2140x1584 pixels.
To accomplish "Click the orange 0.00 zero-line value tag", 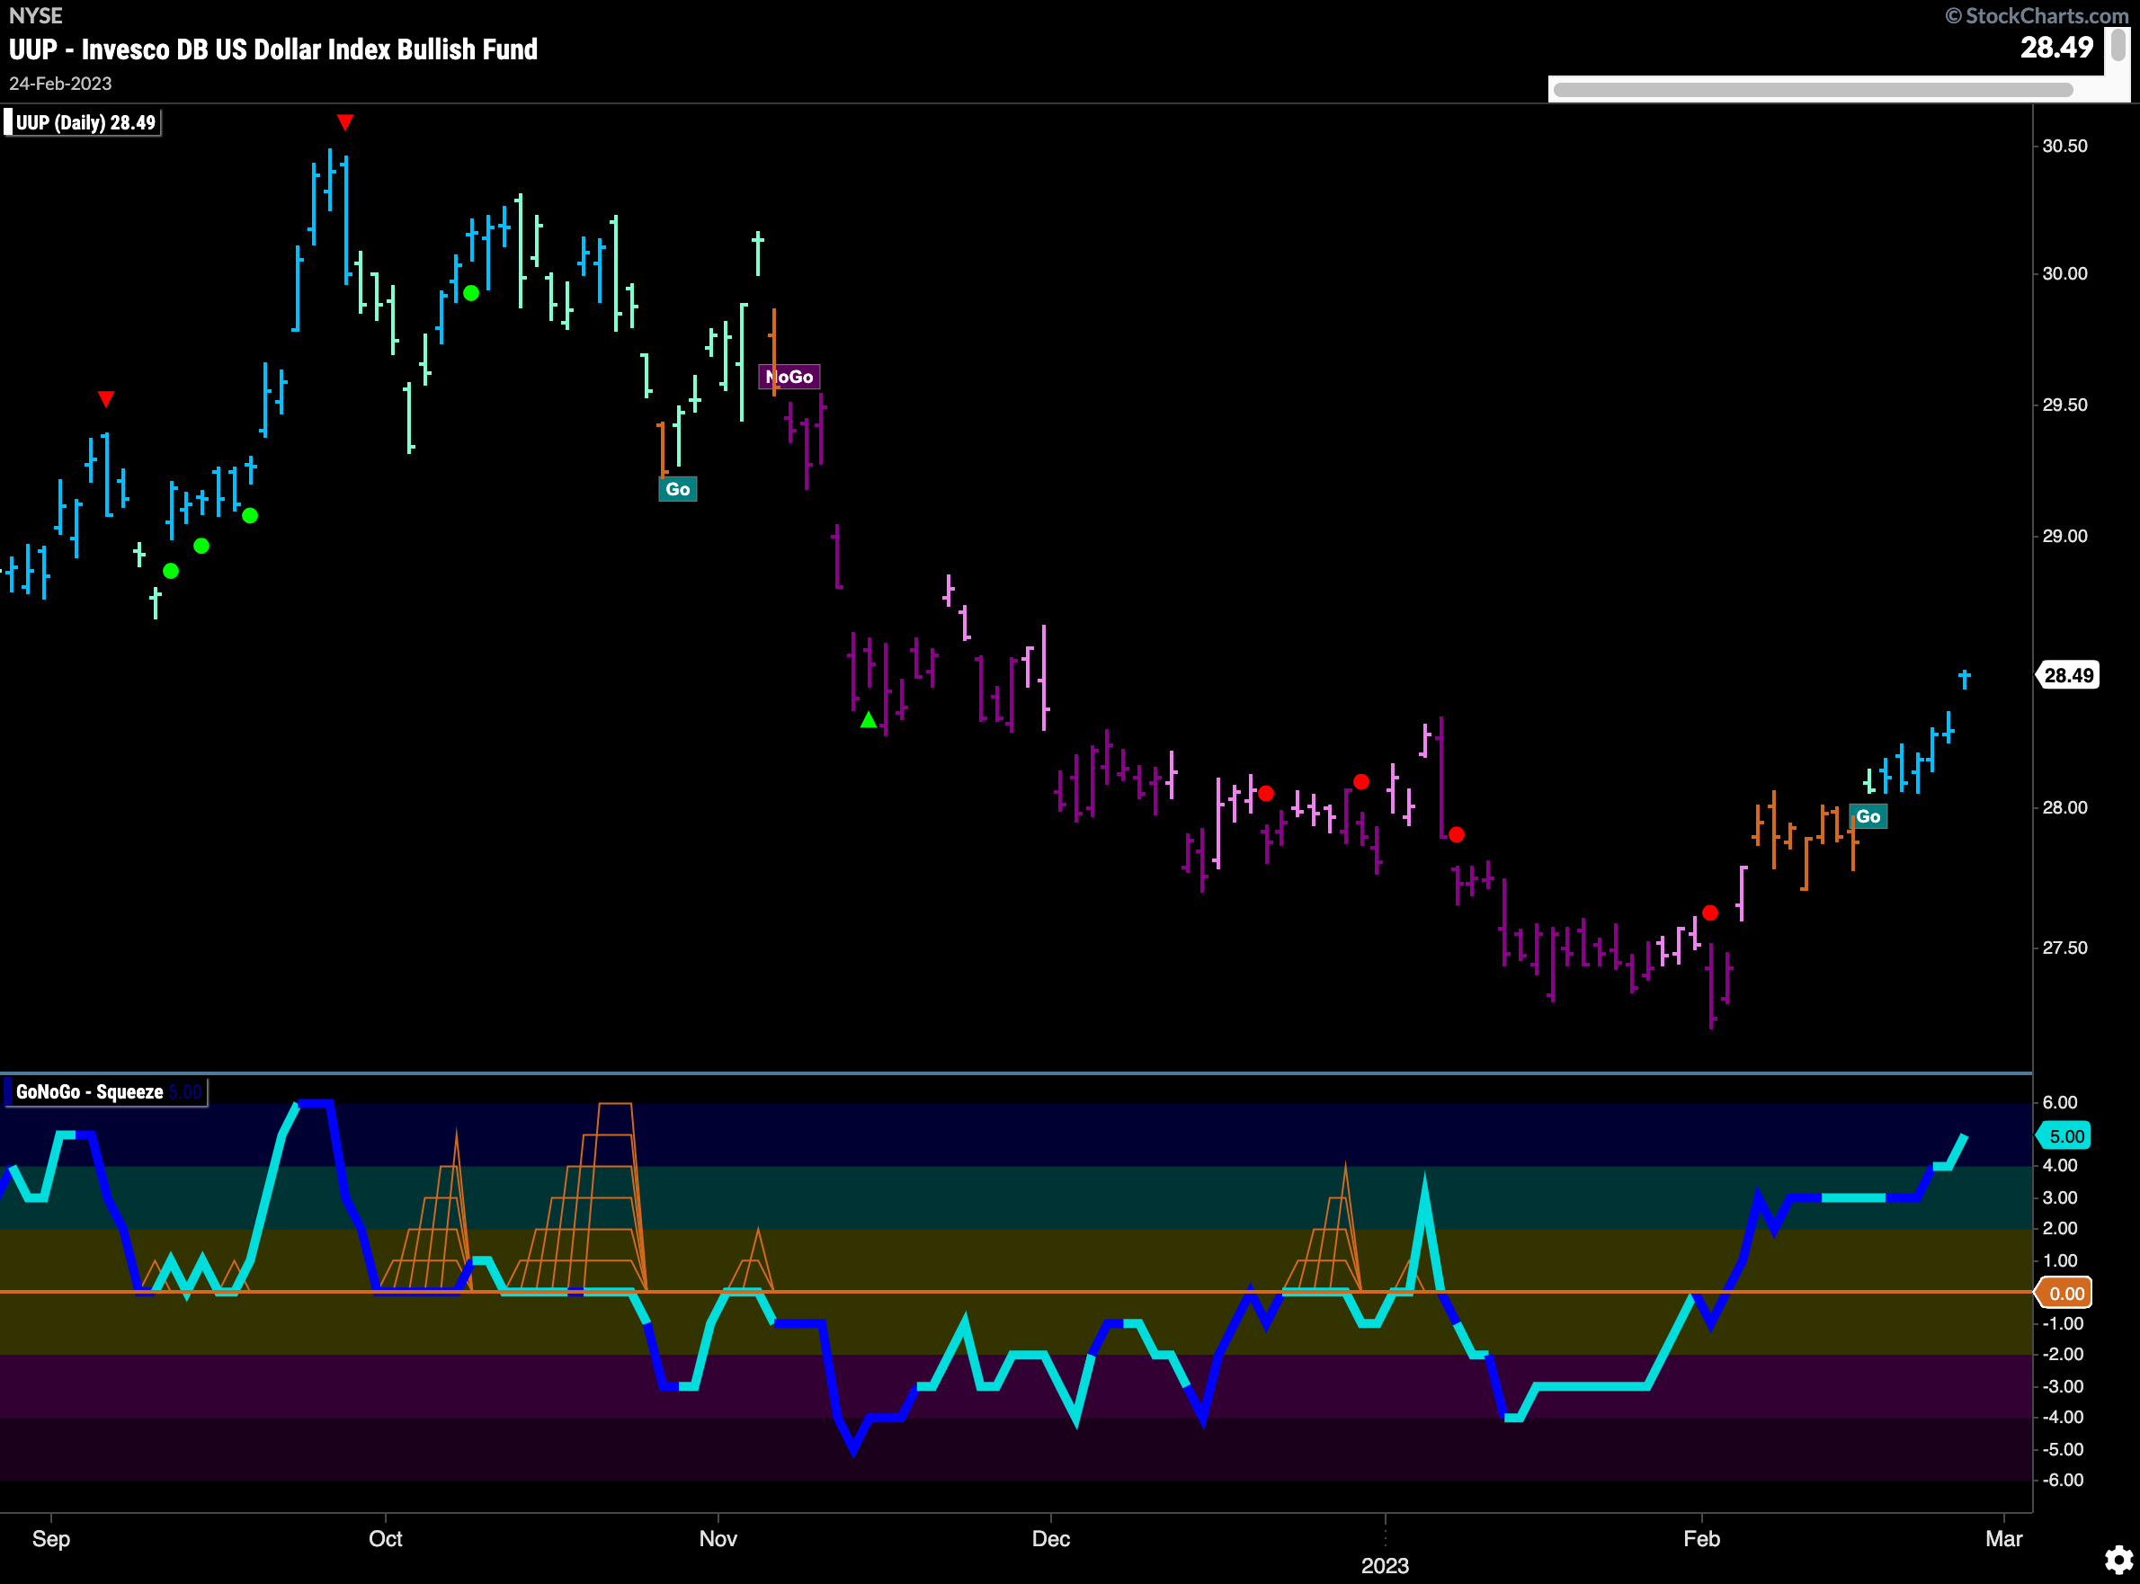I will click(2065, 1294).
